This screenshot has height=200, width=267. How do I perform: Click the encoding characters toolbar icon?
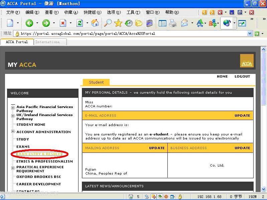(x=213, y=23)
